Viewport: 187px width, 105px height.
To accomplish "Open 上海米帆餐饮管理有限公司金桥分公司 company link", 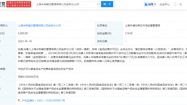I will 39,25.
